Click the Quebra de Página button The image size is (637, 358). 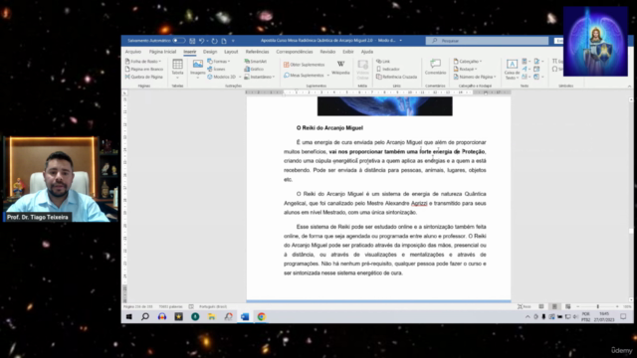[x=143, y=77]
